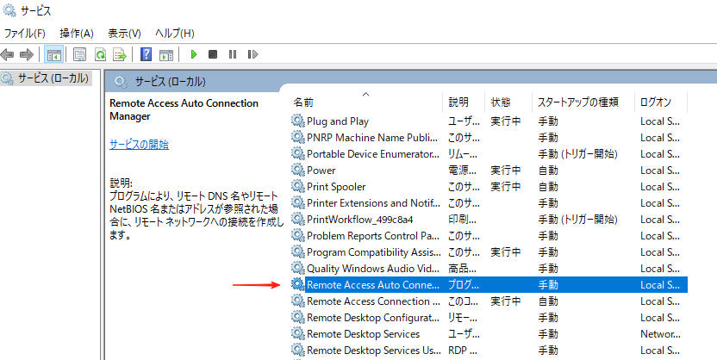Click the Print Spooler gear icon
Image resolution: width=717 pixels, height=360 pixels.
point(297,186)
